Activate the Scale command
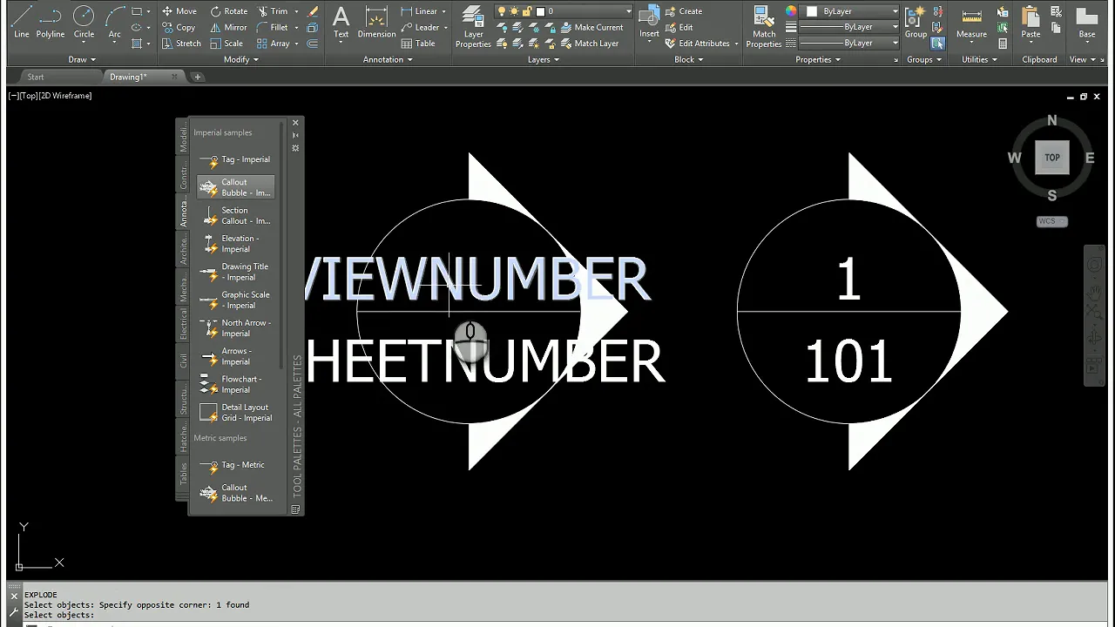This screenshot has width=1115, height=627. (x=226, y=44)
